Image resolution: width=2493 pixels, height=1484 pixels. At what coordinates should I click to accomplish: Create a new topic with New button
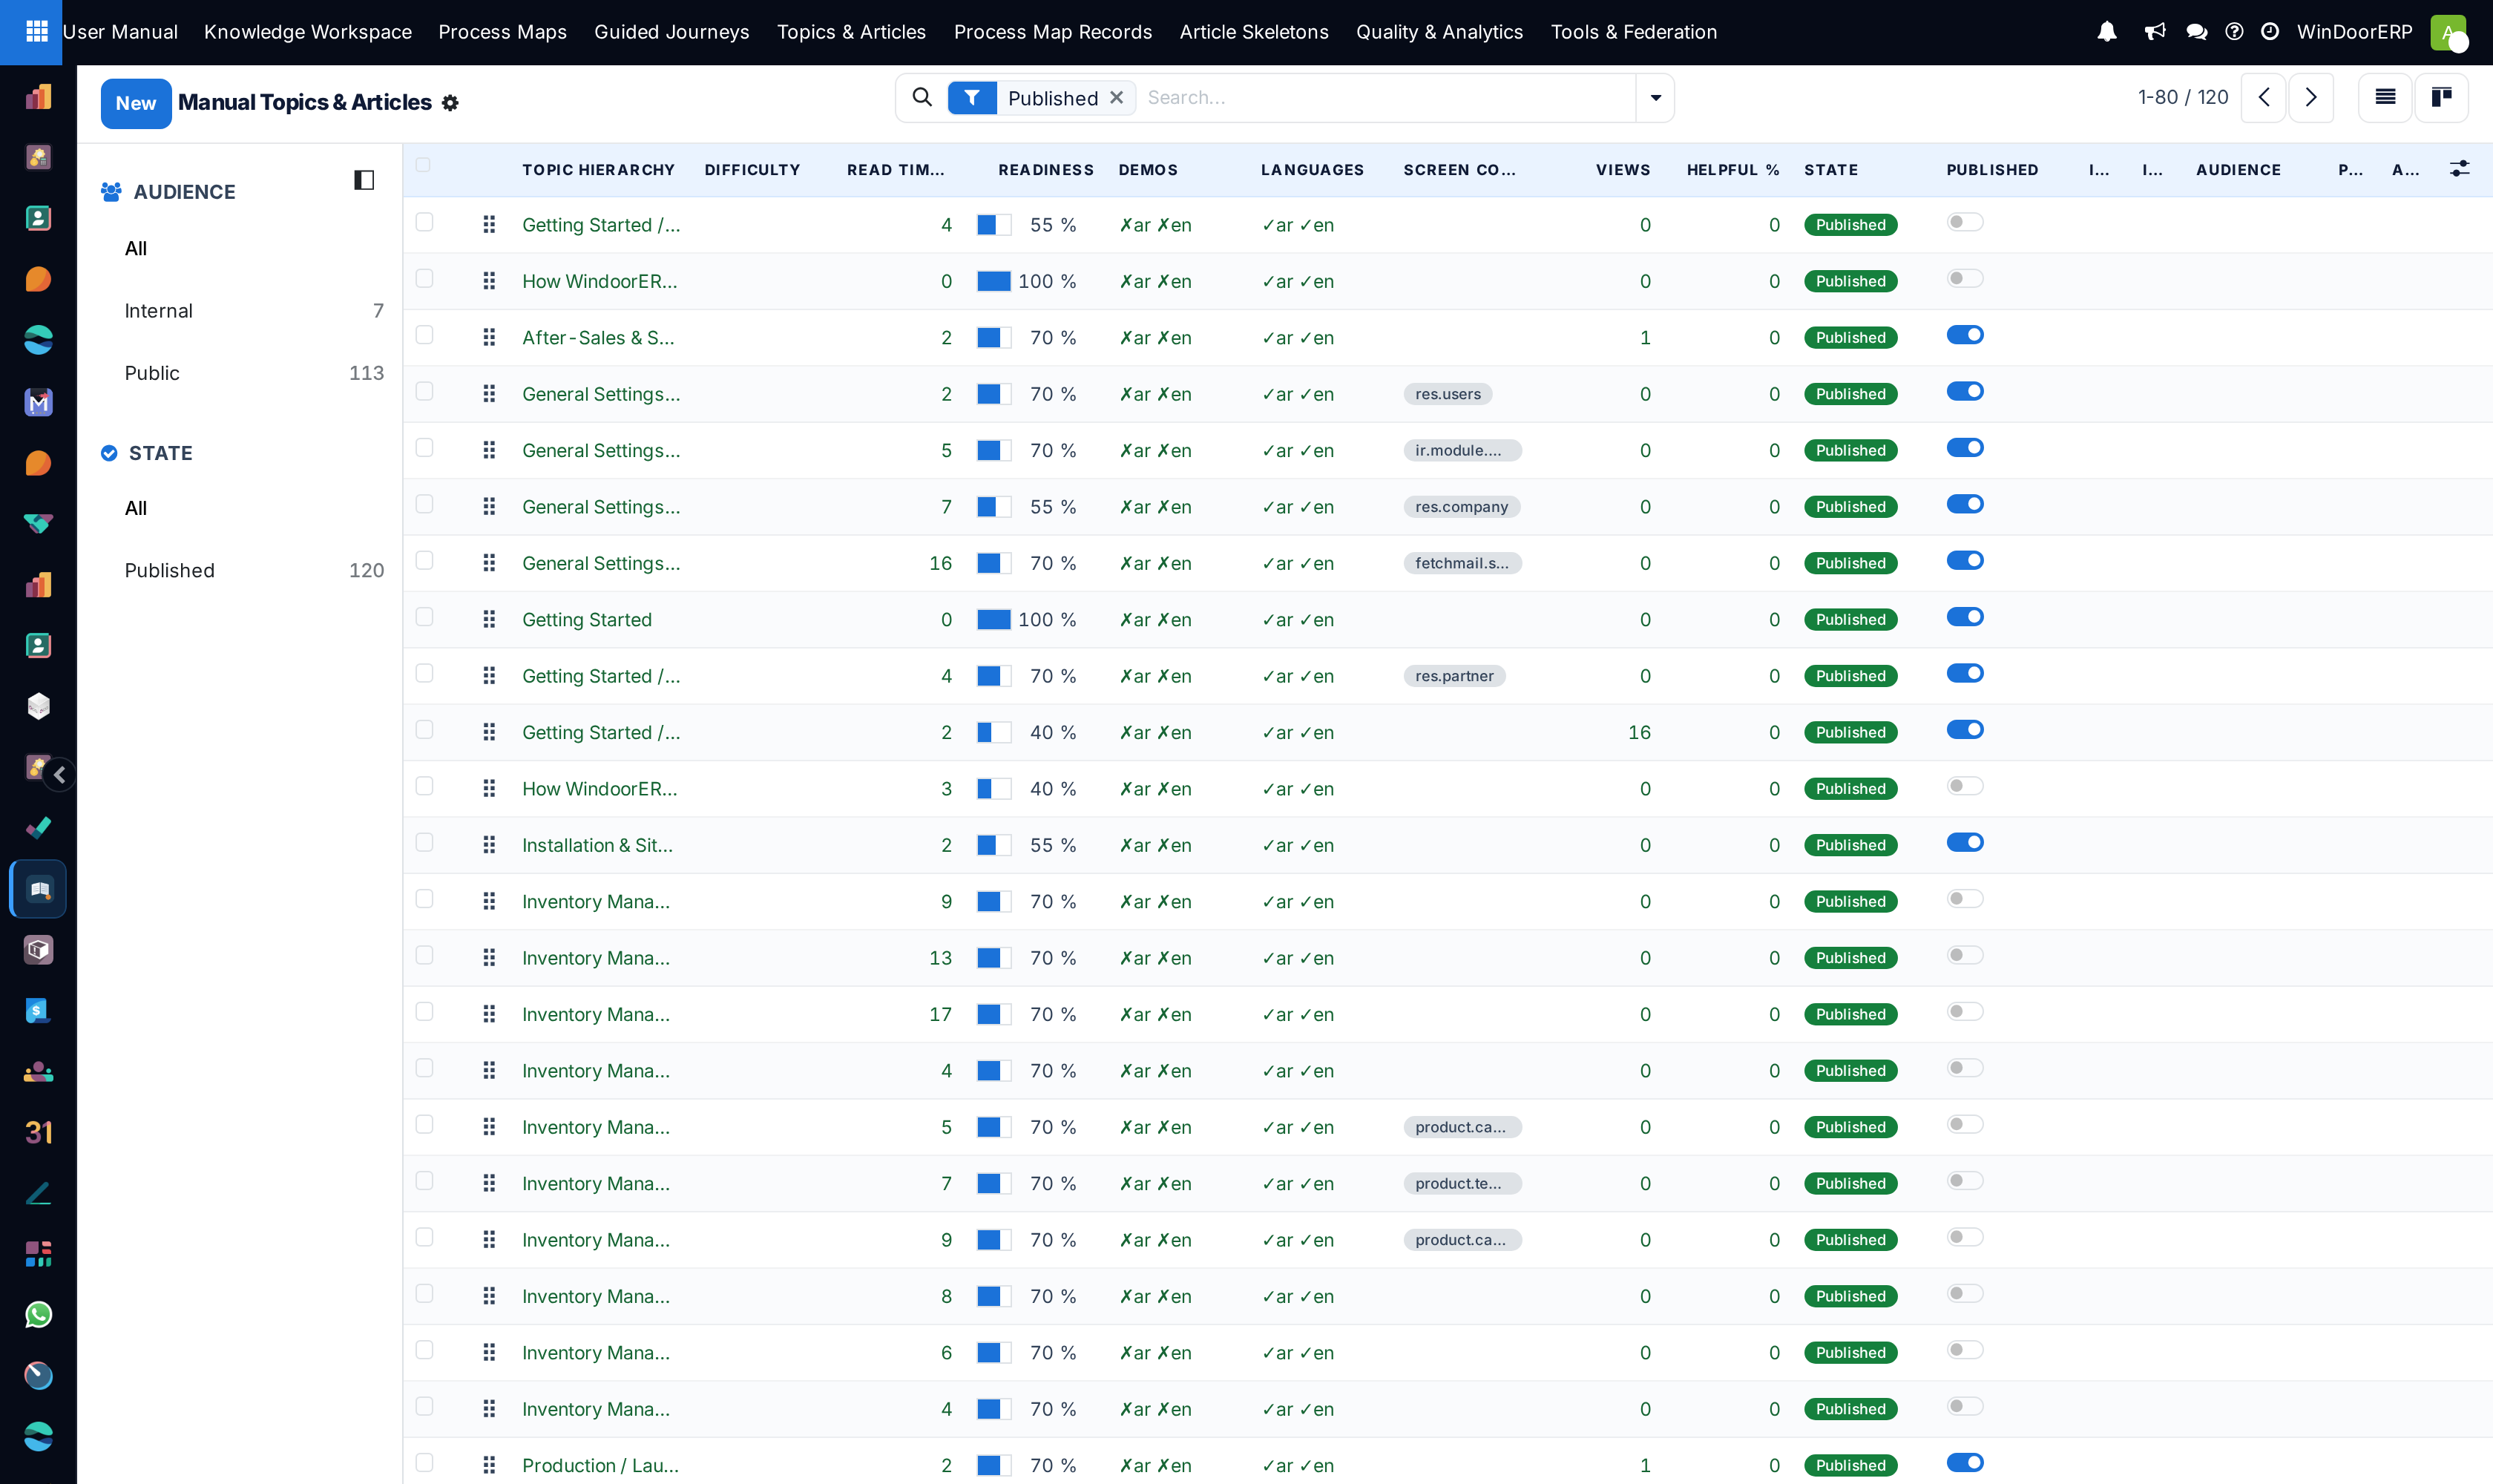pyautogui.click(x=136, y=103)
